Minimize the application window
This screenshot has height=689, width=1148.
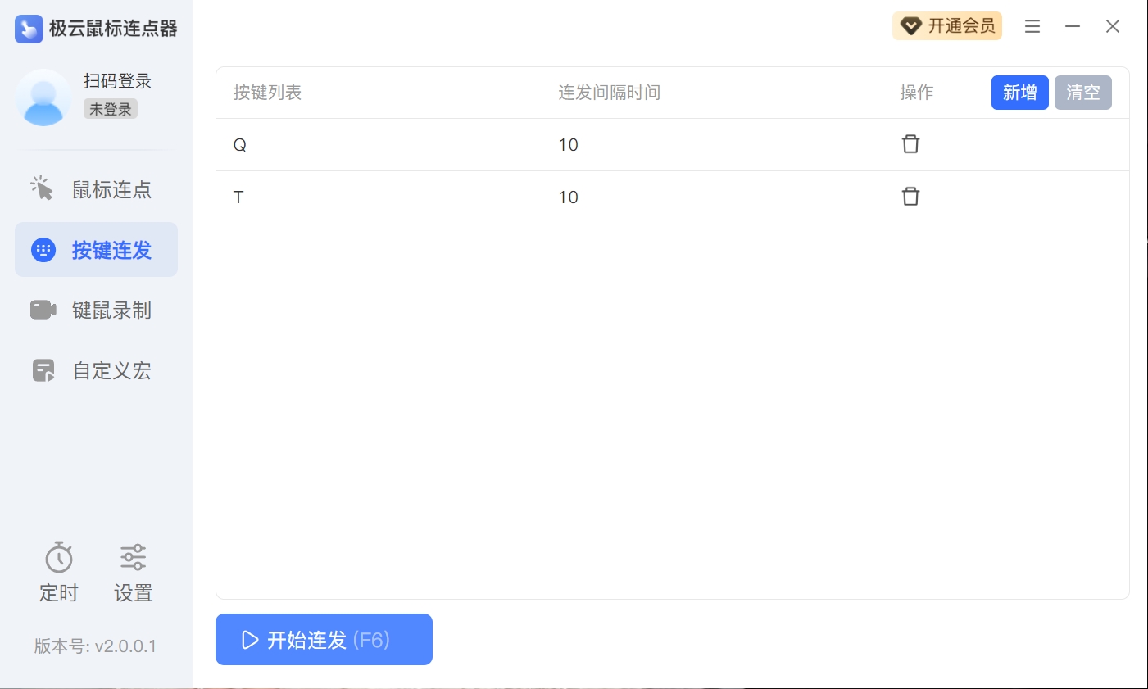click(x=1073, y=26)
